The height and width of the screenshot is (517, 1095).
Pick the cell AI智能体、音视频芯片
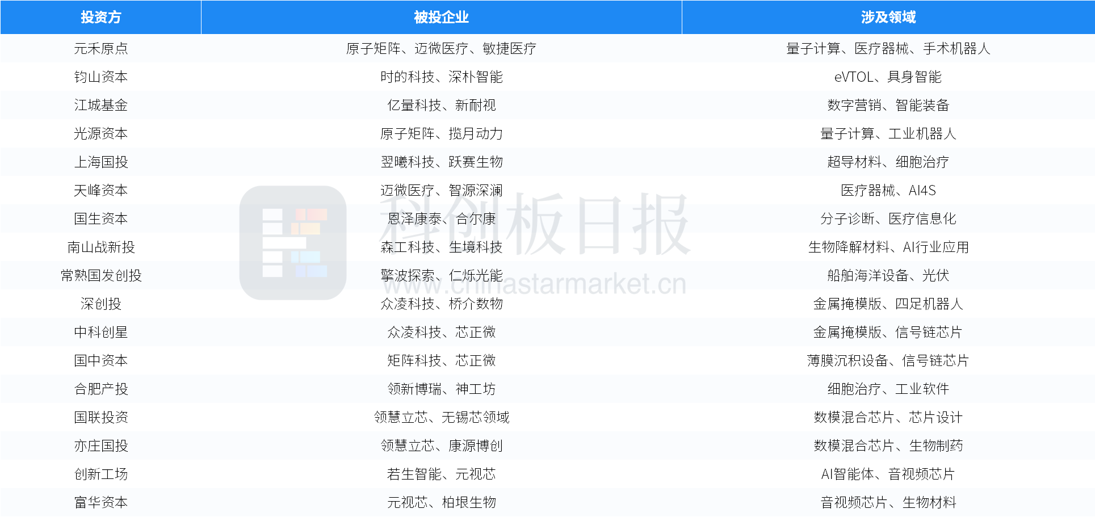click(888, 474)
